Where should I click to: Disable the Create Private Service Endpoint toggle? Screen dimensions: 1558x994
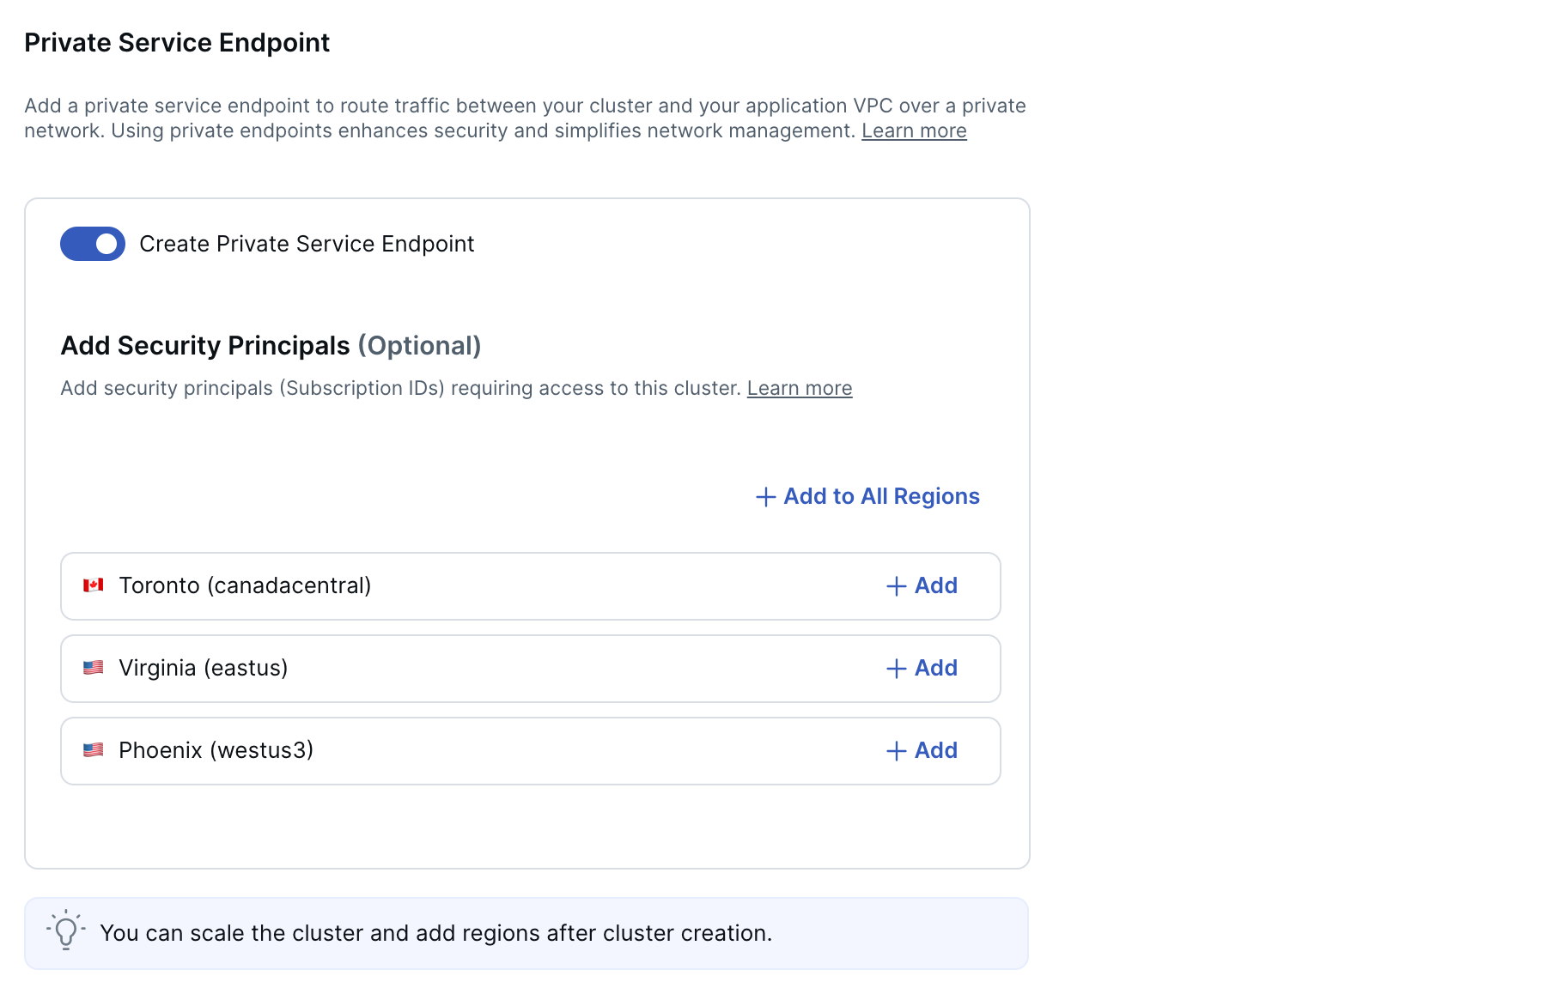point(92,244)
